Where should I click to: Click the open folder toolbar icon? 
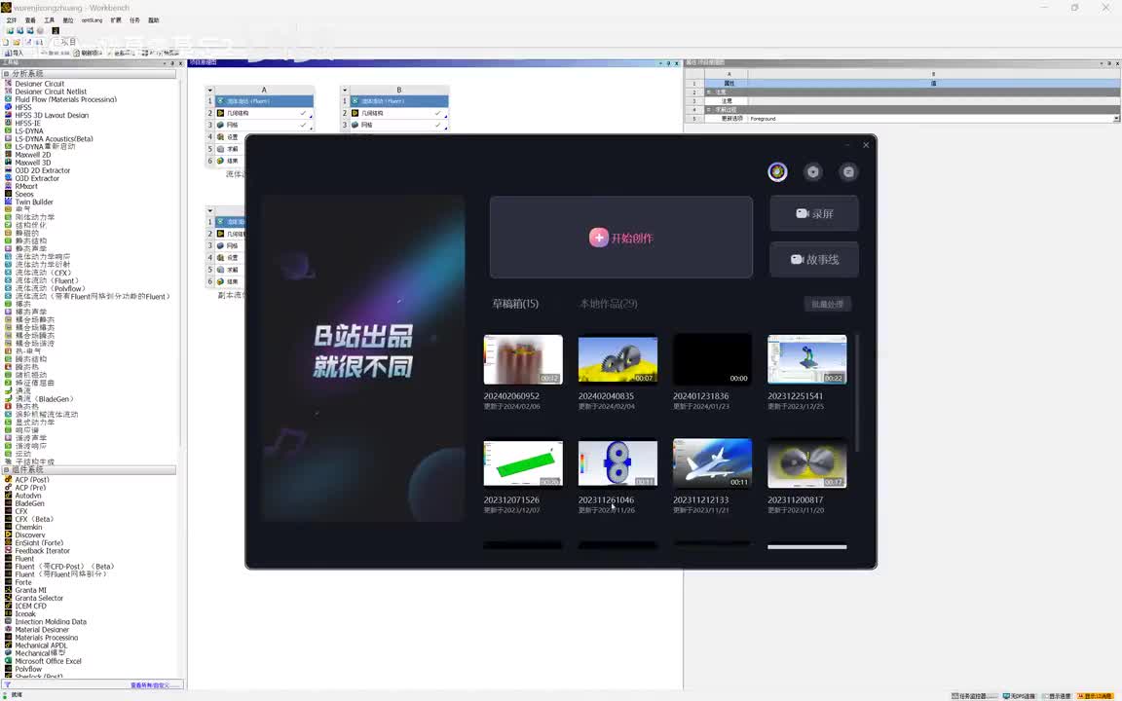tap(17, 42)
